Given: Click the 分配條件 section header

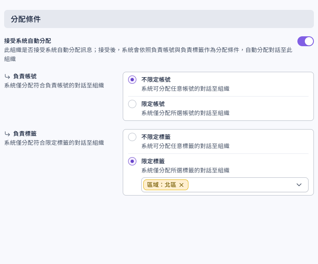Looking at the screenshot, I should [159, 19].
